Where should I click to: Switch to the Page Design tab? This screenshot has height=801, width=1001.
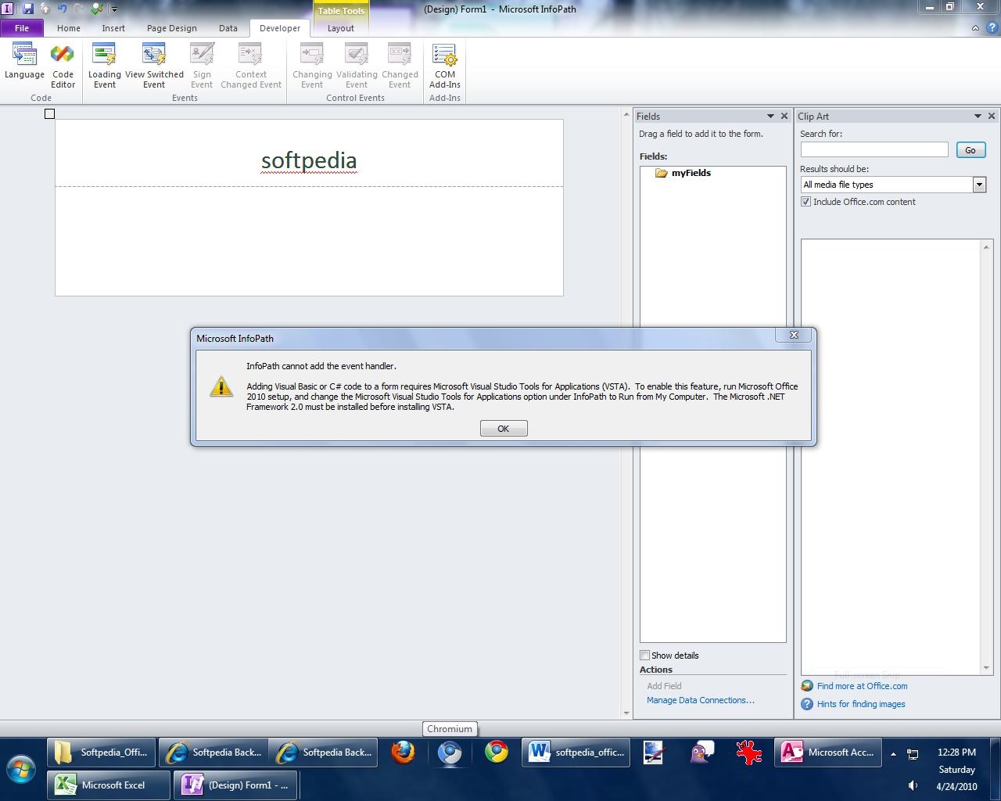pos(171,28)
